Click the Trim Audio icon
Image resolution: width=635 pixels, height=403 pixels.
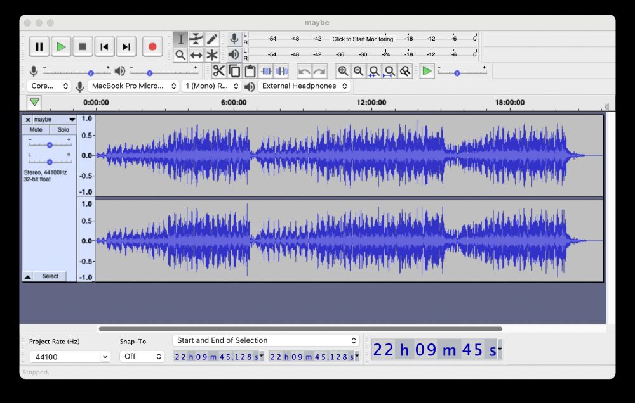tap(265, 71)
